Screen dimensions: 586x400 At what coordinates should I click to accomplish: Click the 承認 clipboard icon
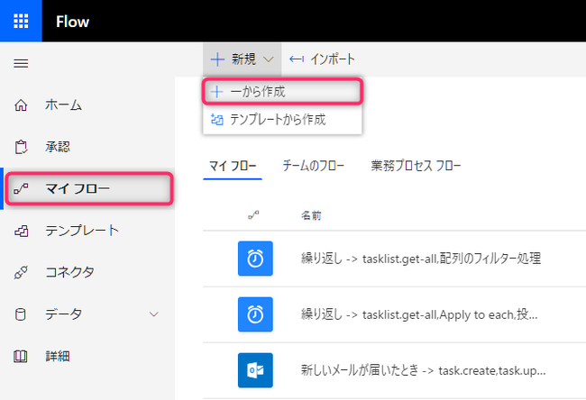21,147
